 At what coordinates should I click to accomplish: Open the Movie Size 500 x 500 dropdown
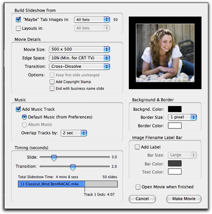(x=79, y=49)
